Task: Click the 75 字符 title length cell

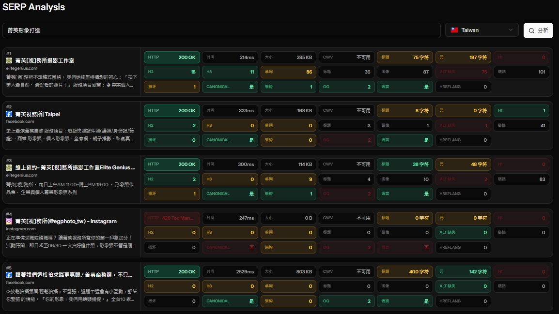Action: coord(405,57)
